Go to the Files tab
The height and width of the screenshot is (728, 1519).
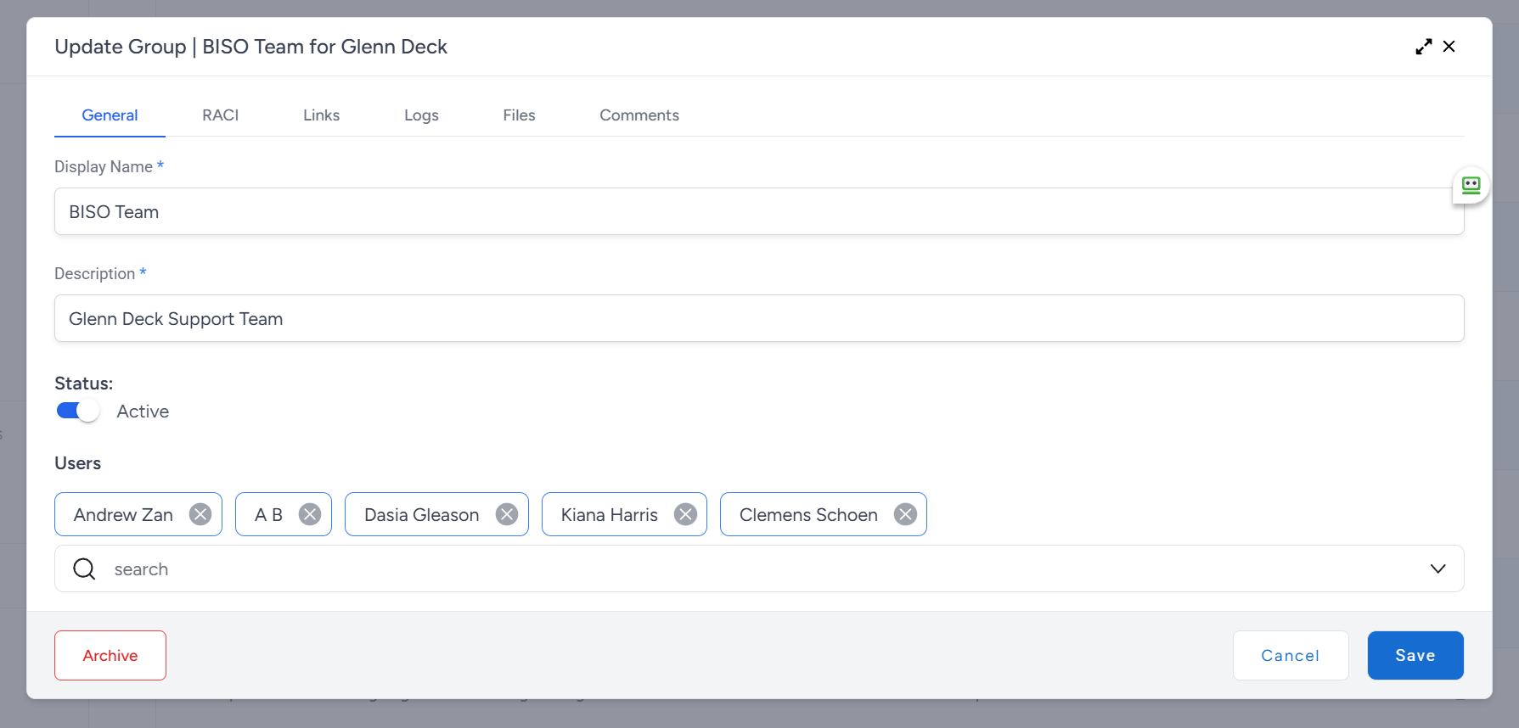(x=519, y=115)
